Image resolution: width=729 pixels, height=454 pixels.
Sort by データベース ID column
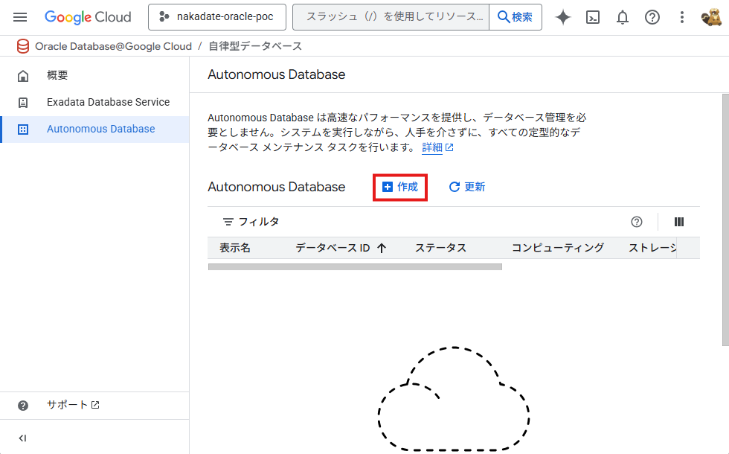[x=340, y=248]
